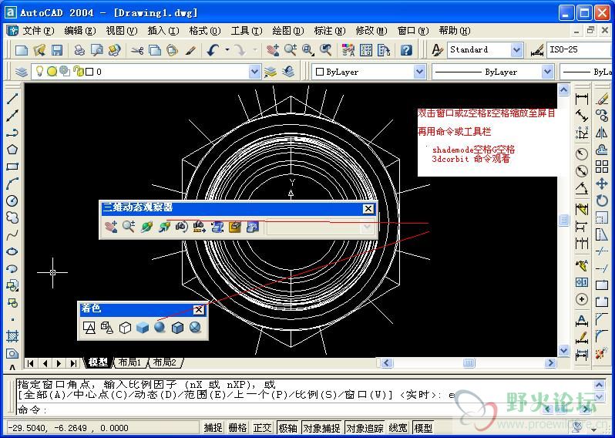The height and width of the screenshot is (438, 615).
Task: Select the Arc drawing tool
Action: [x=12, y=184]
